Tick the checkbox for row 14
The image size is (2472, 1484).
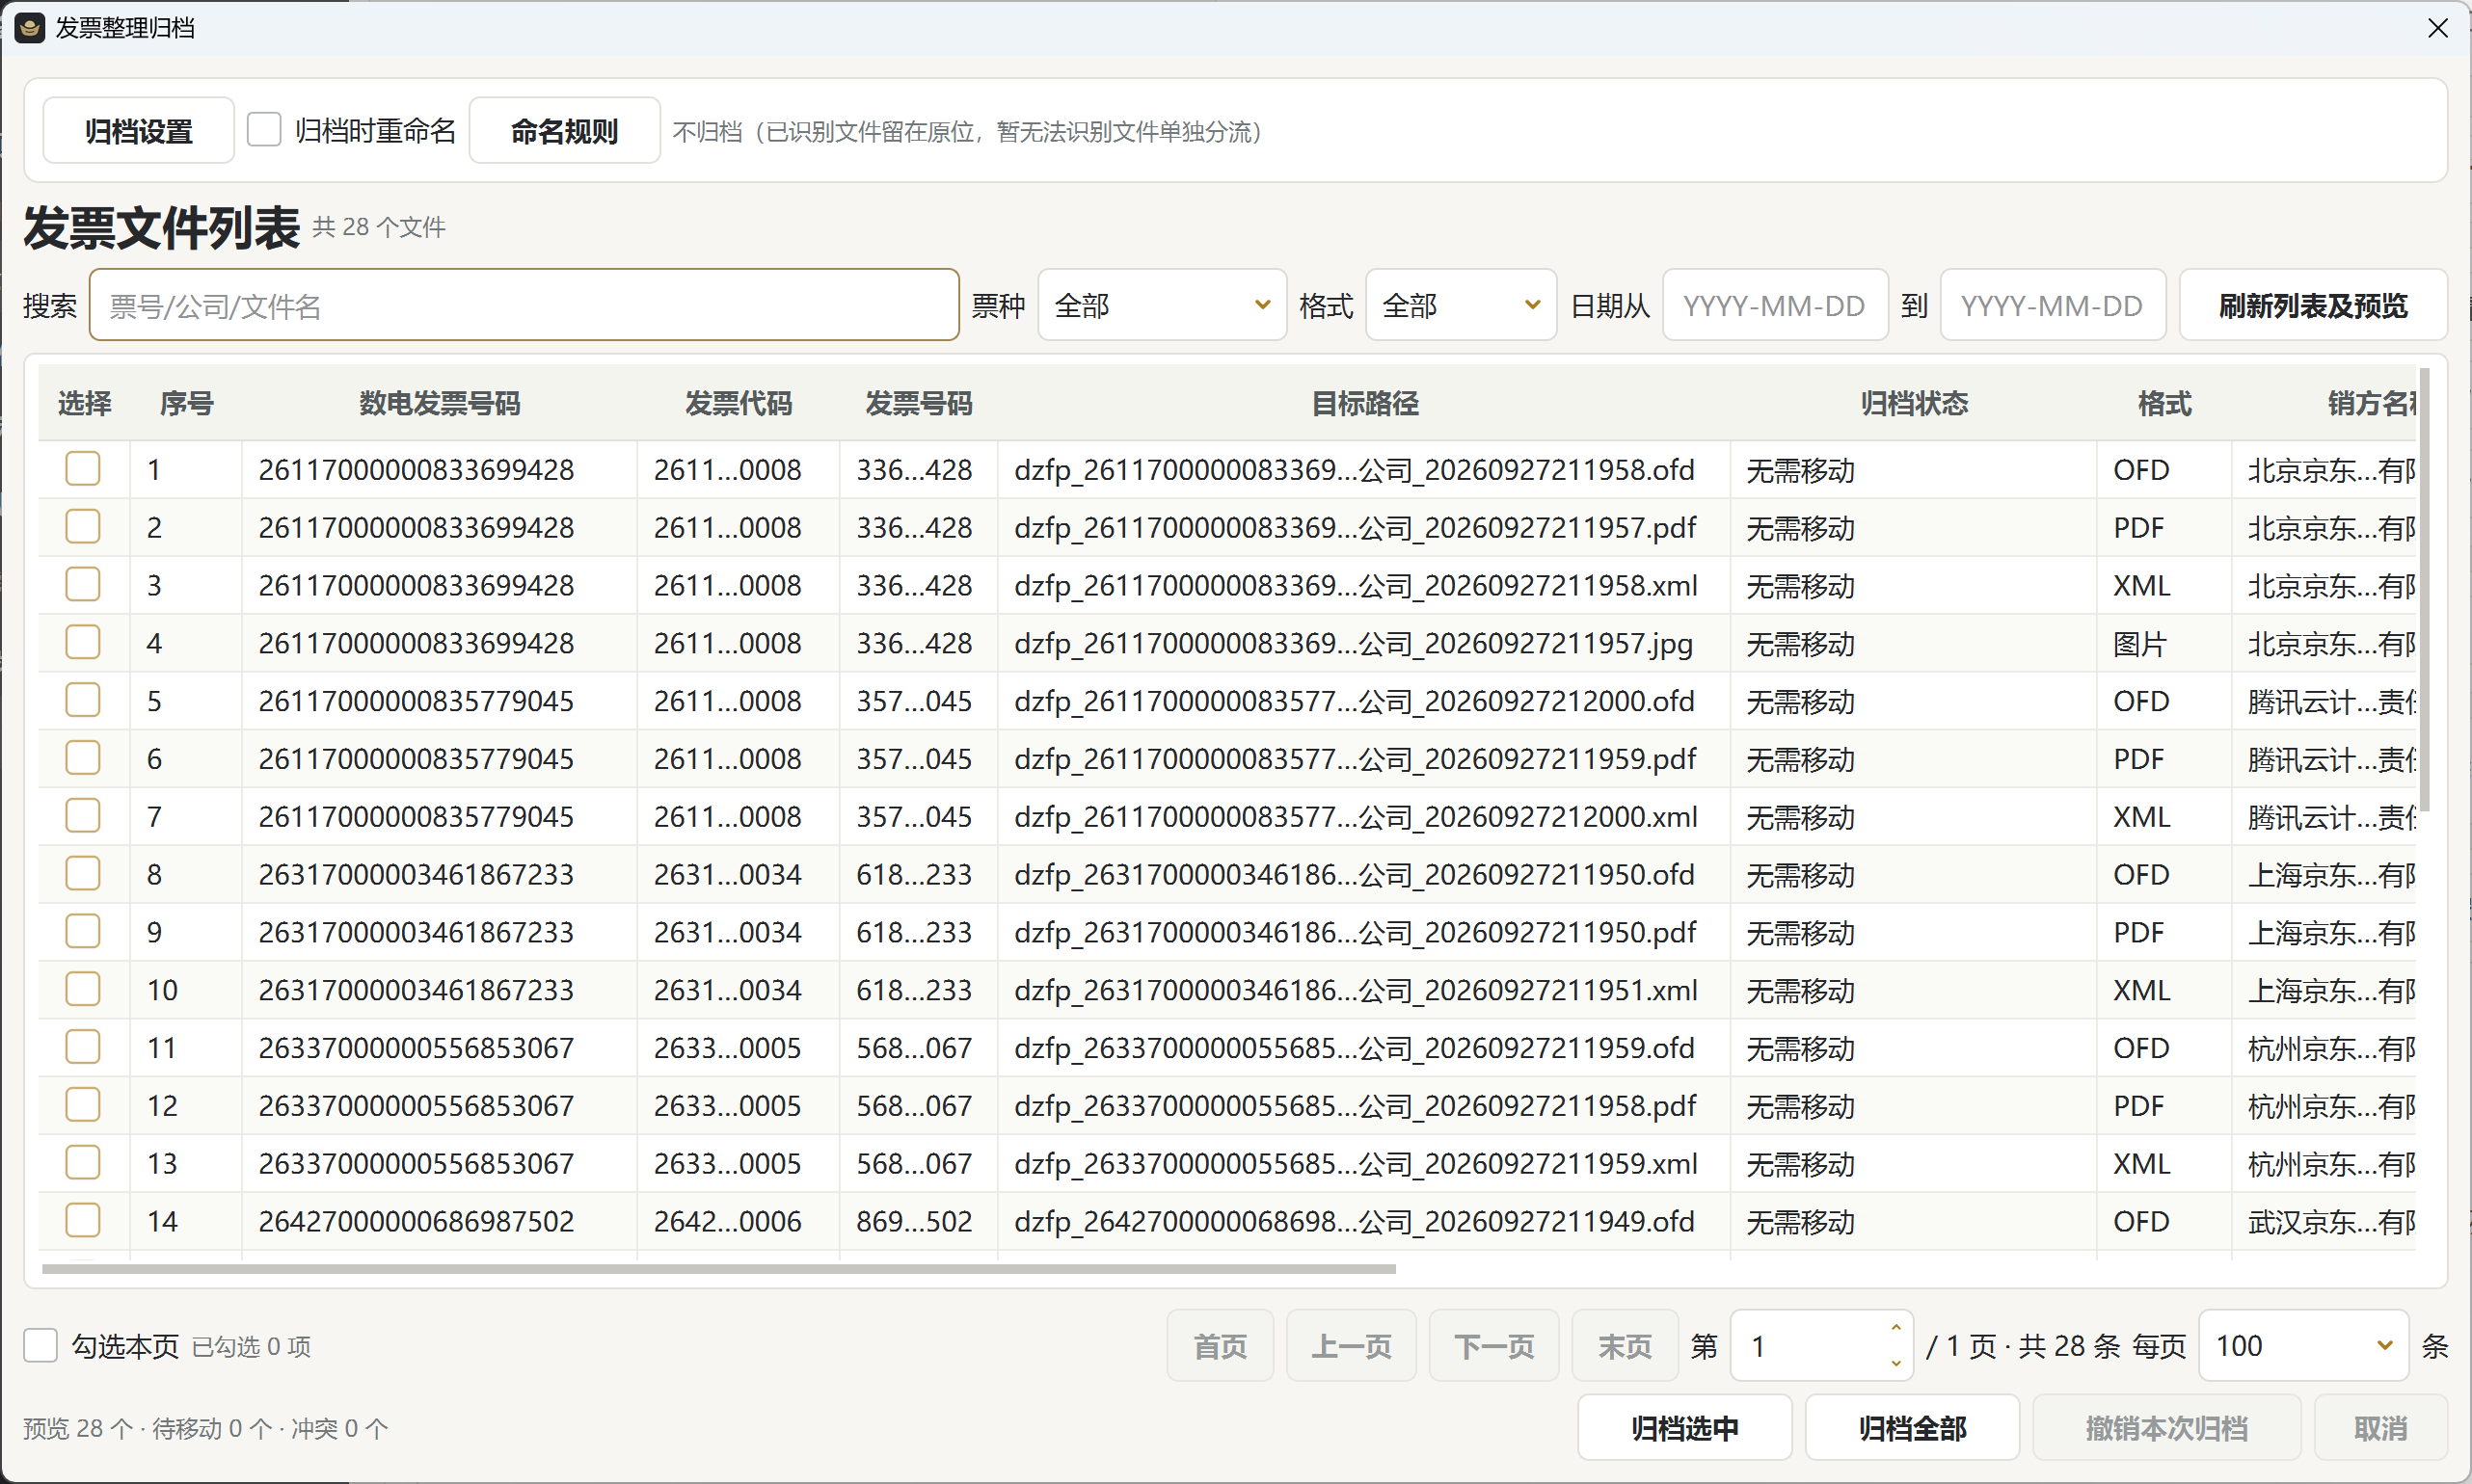(83, 1221)
